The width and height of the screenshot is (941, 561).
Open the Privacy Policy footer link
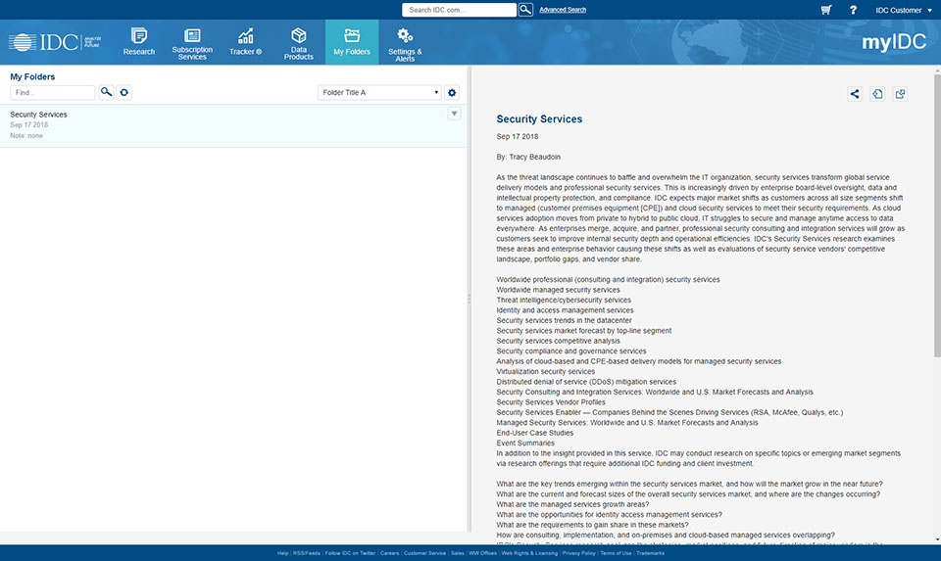pos(579,553)
